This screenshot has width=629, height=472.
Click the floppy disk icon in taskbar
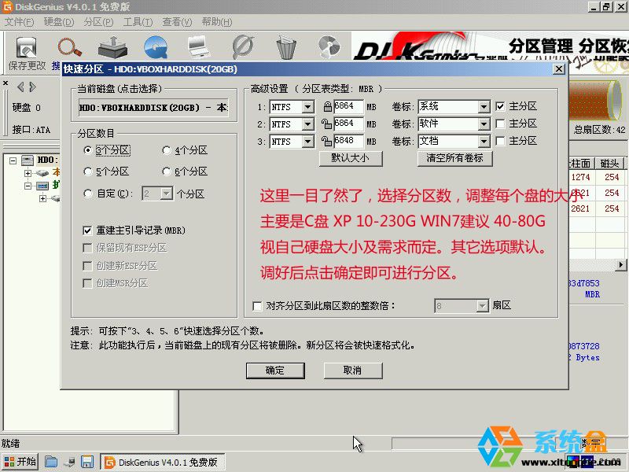click(87, 462)
